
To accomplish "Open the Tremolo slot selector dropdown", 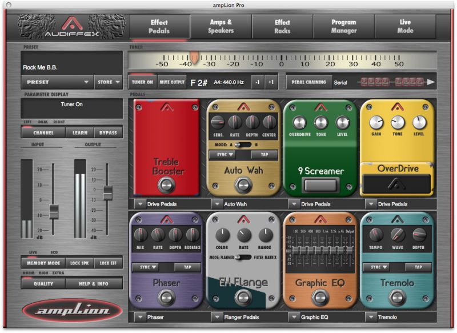I will (371, 317).
